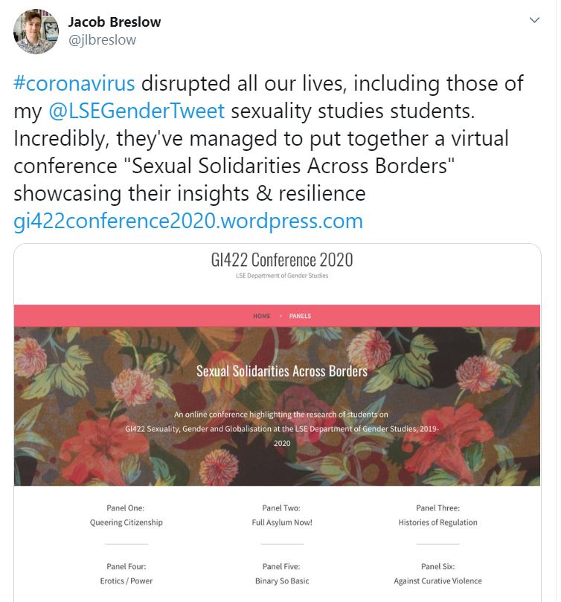Open Panel Three: Histories of Regulation
The width and height of the screenshot is (561, 602).
(437, 515)
